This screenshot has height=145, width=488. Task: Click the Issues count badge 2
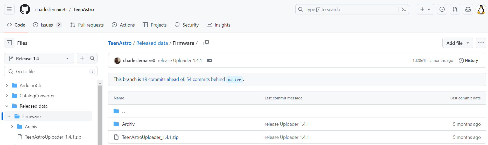[59, 25]
